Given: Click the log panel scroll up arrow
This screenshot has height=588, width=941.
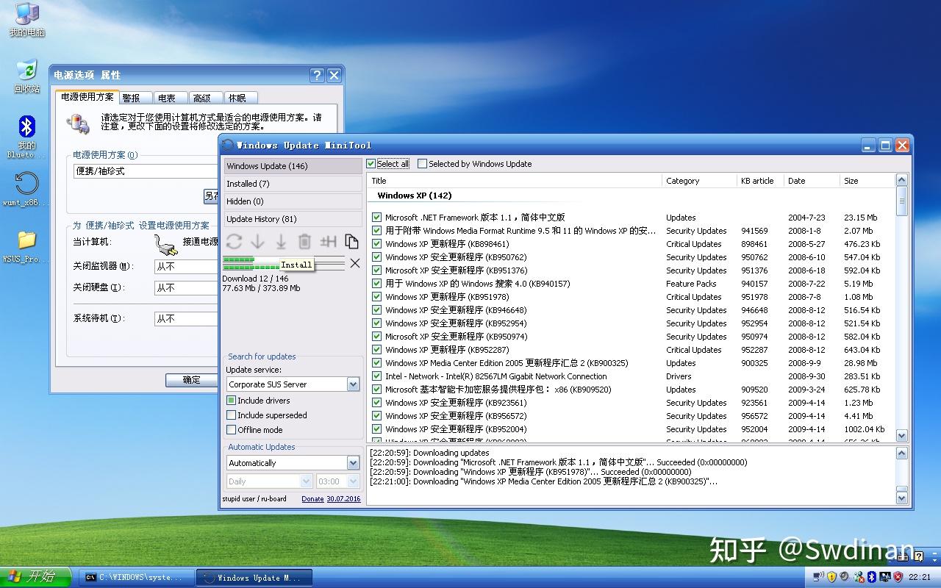Looking at the screenshot, I should 902,453.
